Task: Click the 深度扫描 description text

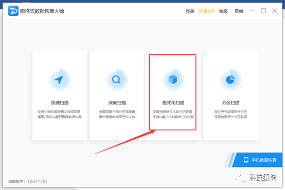Action: (x=117, y=114)
